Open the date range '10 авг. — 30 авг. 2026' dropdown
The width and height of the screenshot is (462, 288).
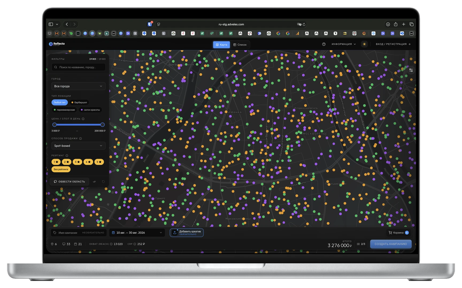(137, 233)
